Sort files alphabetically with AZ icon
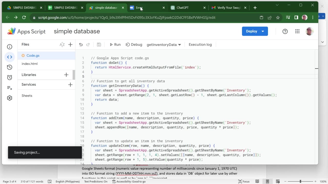This screenshot has width=328, height=184. [62, 44]
